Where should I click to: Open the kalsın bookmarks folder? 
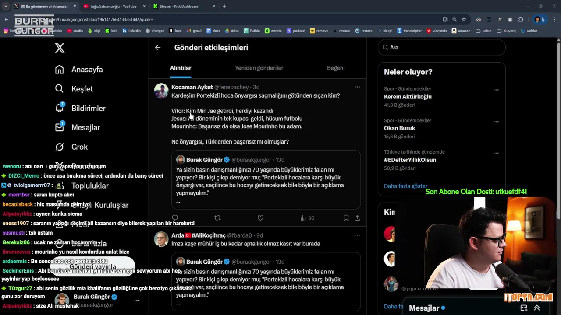[483, 31]
